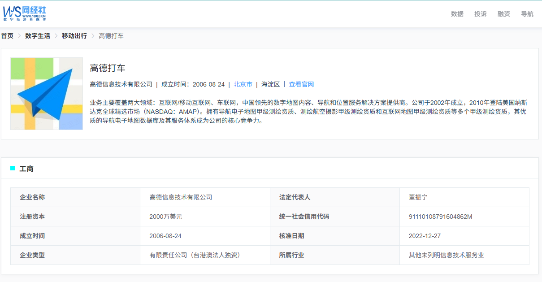Click the 2022-12-27 value
This screenshot has width=542, height=282.
[425, 236]
